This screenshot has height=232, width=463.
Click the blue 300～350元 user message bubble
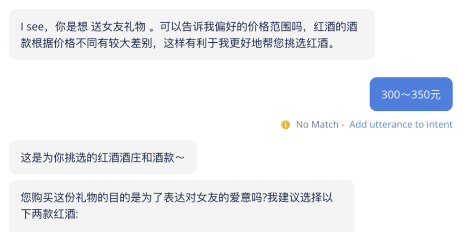point(411,94)
